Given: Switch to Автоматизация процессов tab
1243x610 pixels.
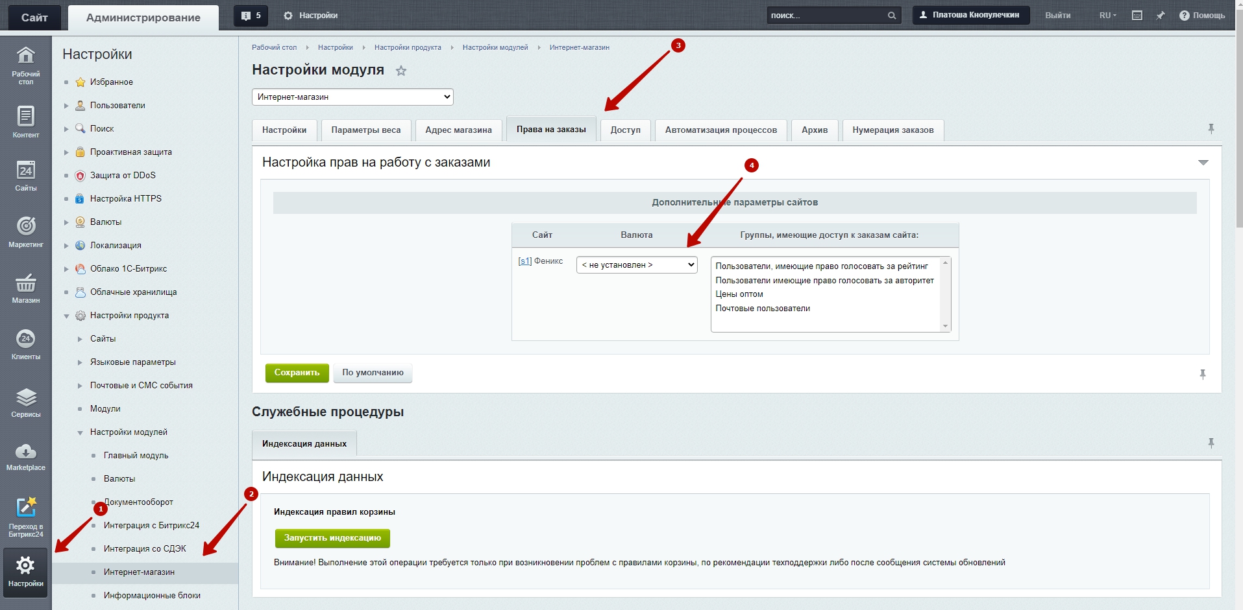Looking at the screenshot, I should tap(721, 130).
